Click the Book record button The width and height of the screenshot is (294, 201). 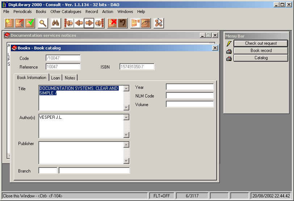click(x=261, y=51)
